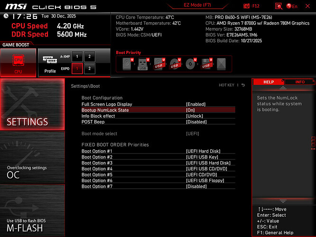The width and height of the screenshot is (316, 237).
Task: Switch to EZ Mode (F7)
Action: 197,5
